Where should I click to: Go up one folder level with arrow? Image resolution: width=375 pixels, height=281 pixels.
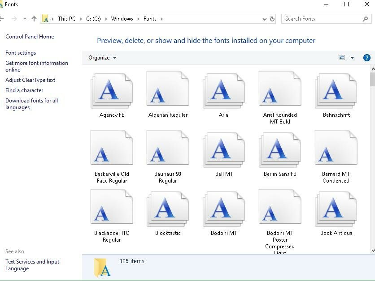click(34, 19)
